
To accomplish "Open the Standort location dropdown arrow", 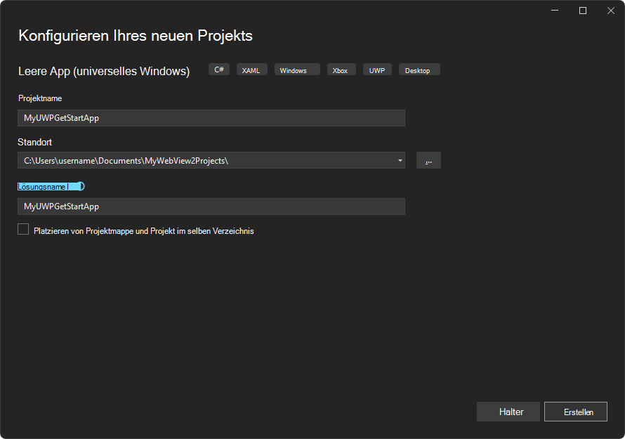I will [400, 160].
